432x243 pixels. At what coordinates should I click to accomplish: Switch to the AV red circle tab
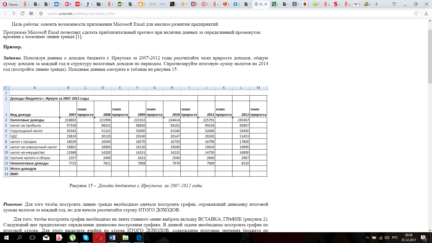68,4
